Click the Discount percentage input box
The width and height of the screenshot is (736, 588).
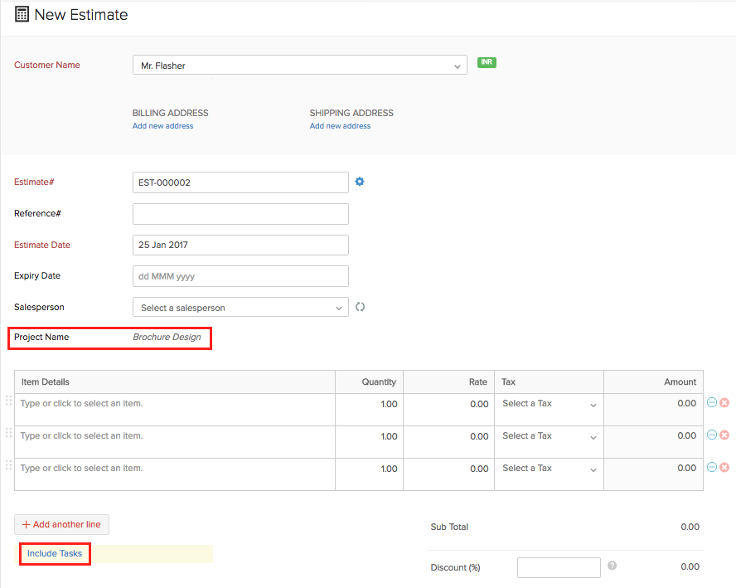coord(559,567)
